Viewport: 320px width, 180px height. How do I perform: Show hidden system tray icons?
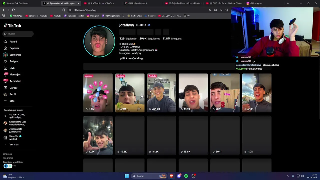click(287, 176)
